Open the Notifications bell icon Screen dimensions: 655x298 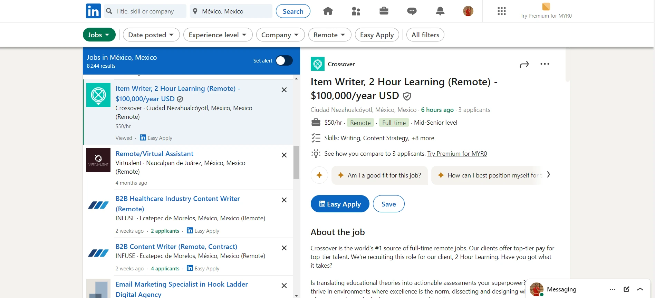click(x=440, y=11)
